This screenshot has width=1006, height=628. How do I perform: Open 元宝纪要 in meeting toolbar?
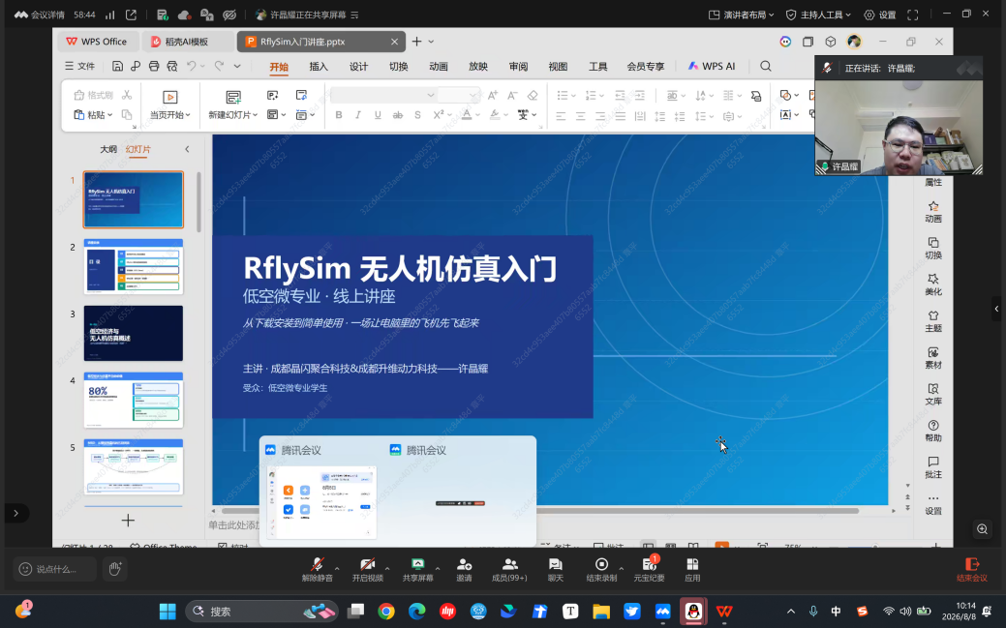click(649, 569)
